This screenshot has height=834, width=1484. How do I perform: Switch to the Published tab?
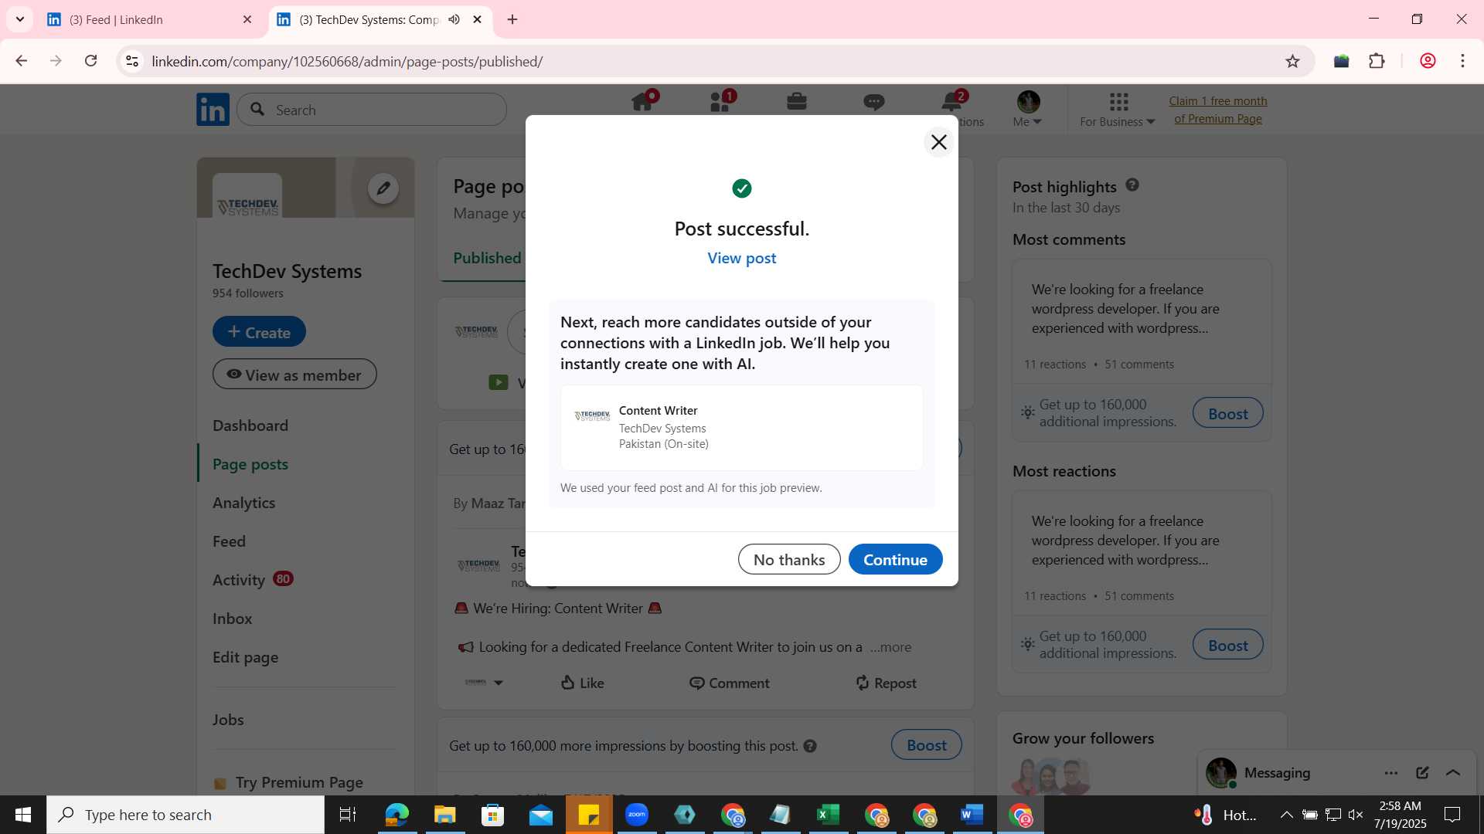point(487,258)
